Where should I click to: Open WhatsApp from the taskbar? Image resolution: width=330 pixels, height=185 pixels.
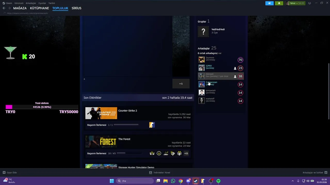click(173, 181)
